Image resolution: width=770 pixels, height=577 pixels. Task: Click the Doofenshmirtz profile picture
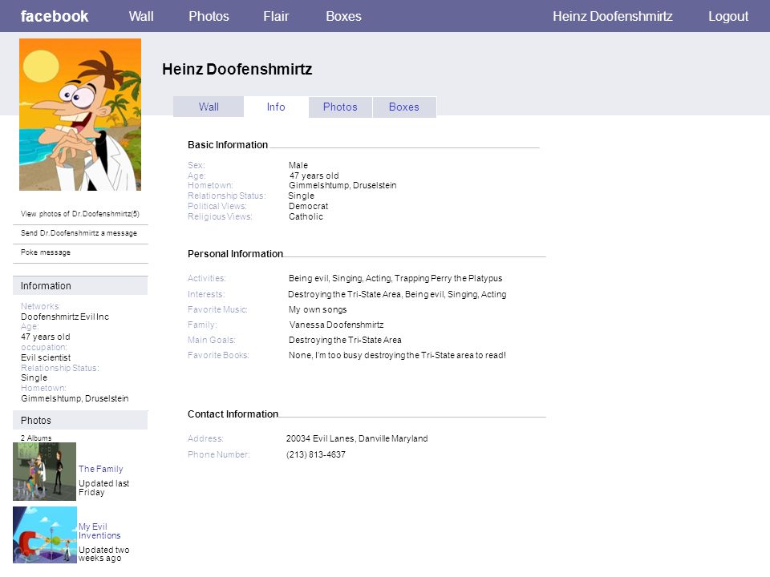80,115
